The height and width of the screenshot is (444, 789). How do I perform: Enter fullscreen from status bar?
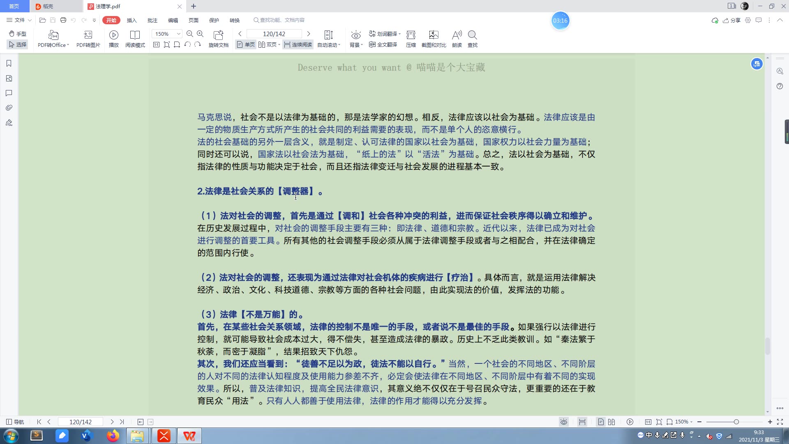point(780,422)
